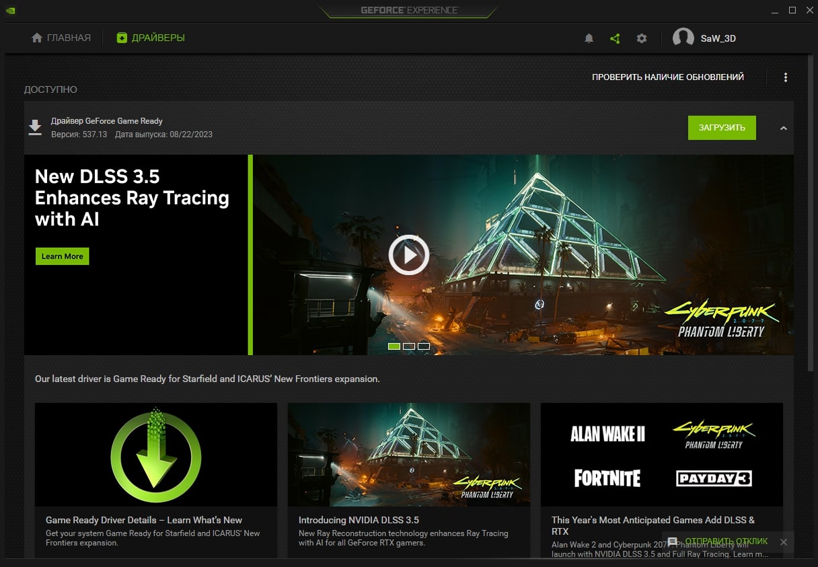Select the first carousel slide indicator

[394, 346]
